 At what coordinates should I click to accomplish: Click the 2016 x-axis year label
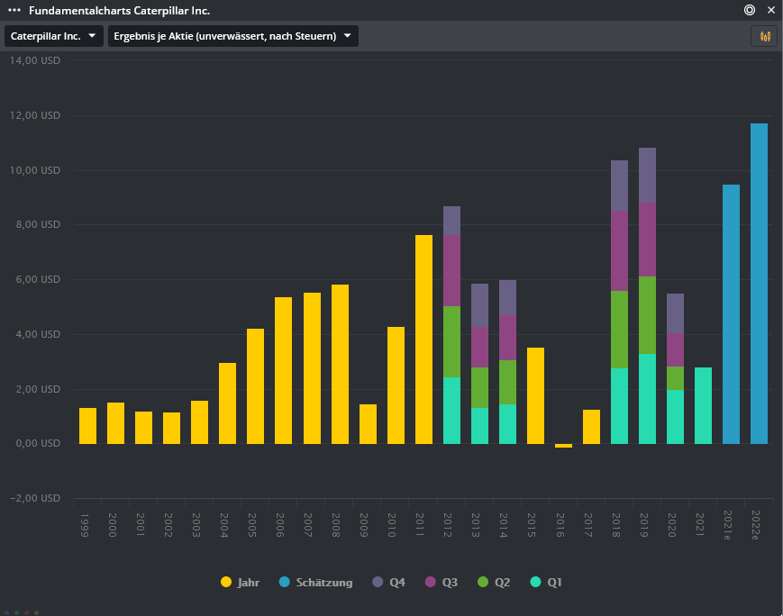(560, 525)
